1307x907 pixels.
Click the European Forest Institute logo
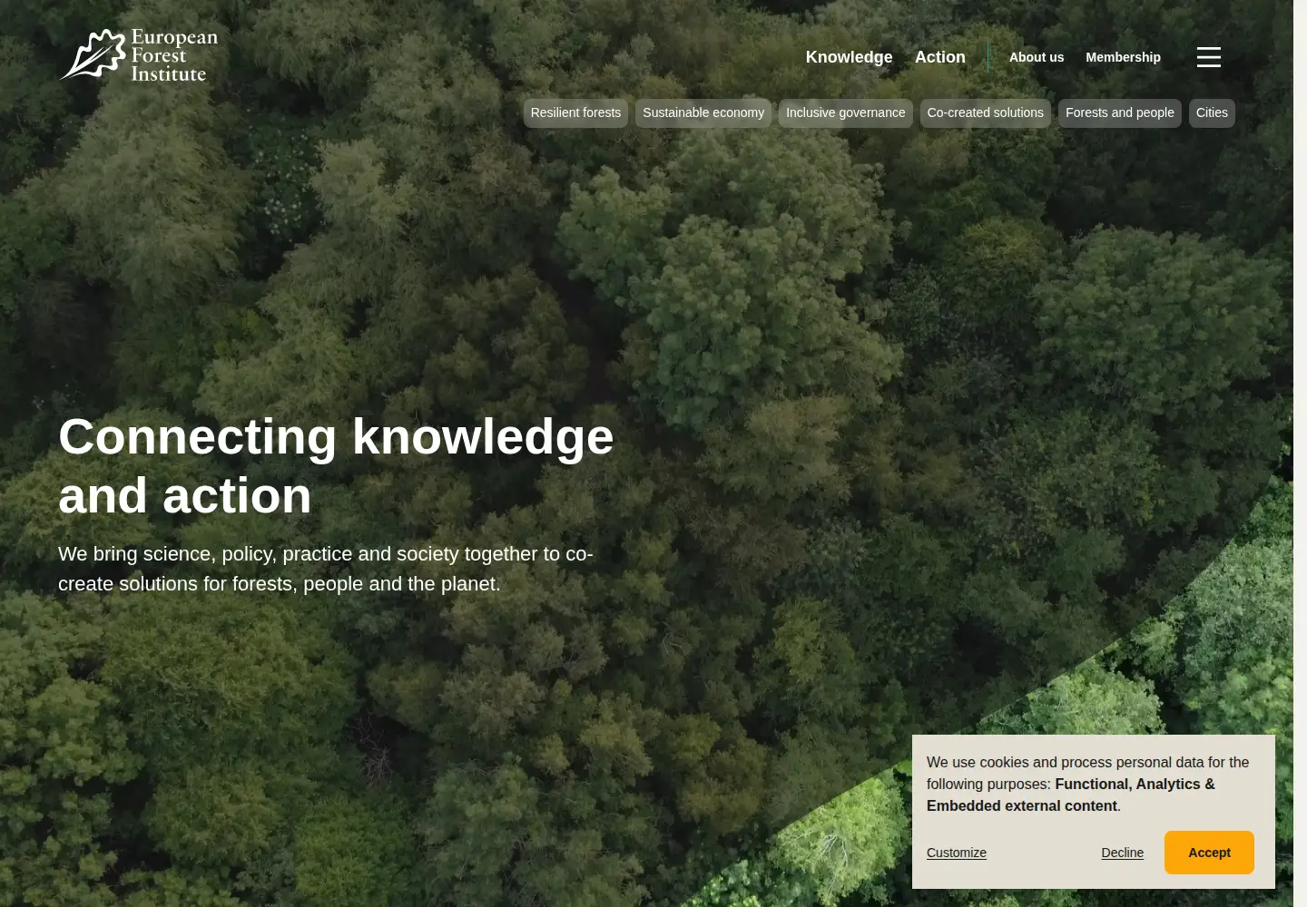pyautogui.click(x=139, y=55)
